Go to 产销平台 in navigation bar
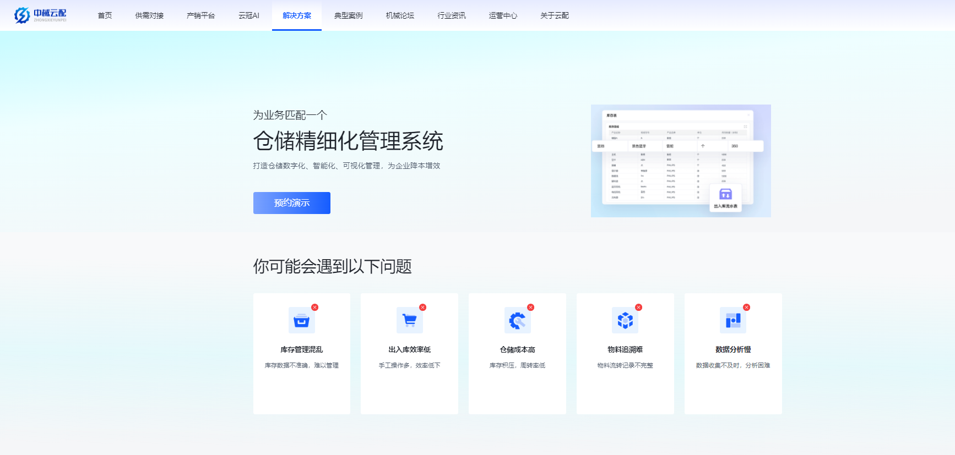The image size is (955, 455). pos(200,15)
